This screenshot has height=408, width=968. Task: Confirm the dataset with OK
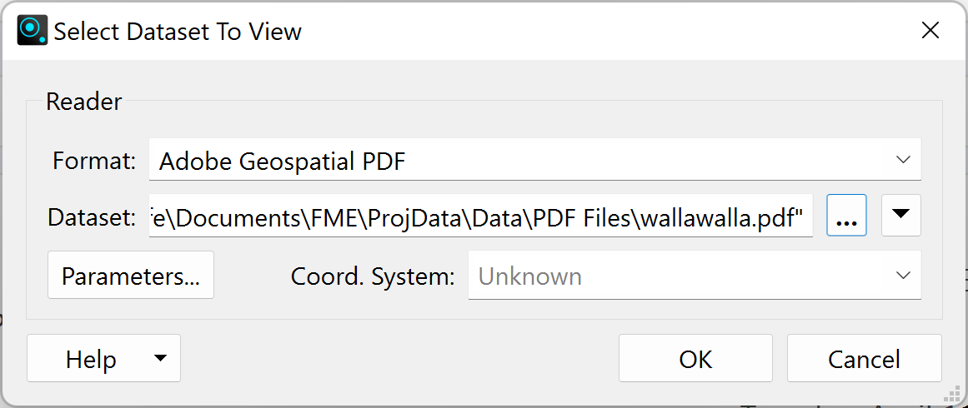(695, 358)
